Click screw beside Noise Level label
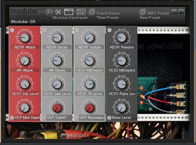Viewport: 196px width, 145px height. (109, 118)
